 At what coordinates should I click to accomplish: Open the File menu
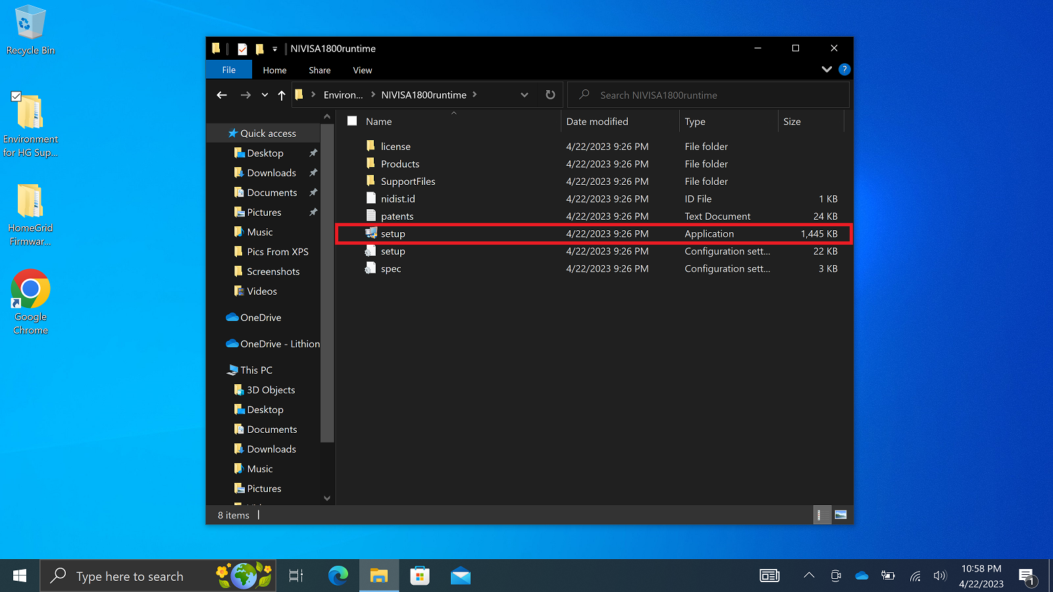tap(229, 70)
